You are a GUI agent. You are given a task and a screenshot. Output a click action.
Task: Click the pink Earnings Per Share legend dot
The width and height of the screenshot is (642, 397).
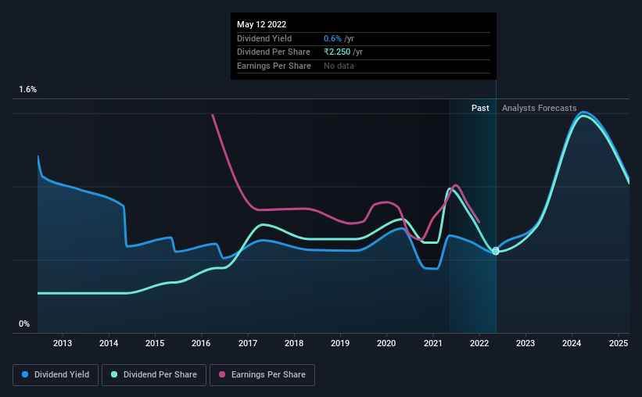click(x=222, y=374)
